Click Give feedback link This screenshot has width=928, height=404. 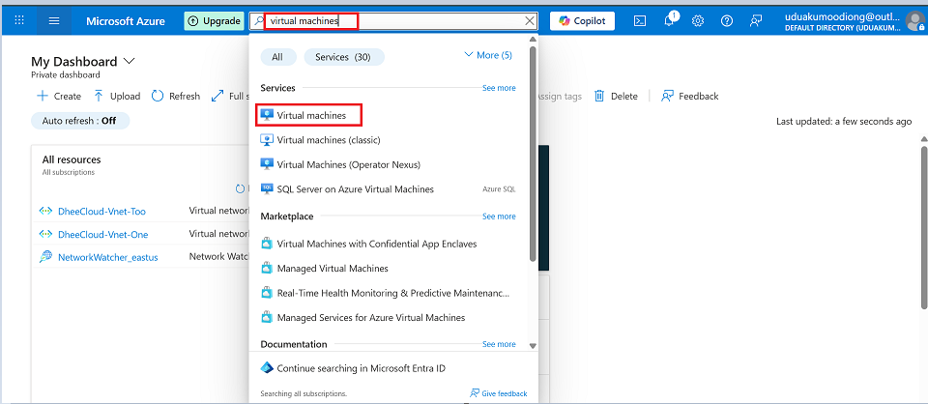pyautogui.click(x=499, y=393)
